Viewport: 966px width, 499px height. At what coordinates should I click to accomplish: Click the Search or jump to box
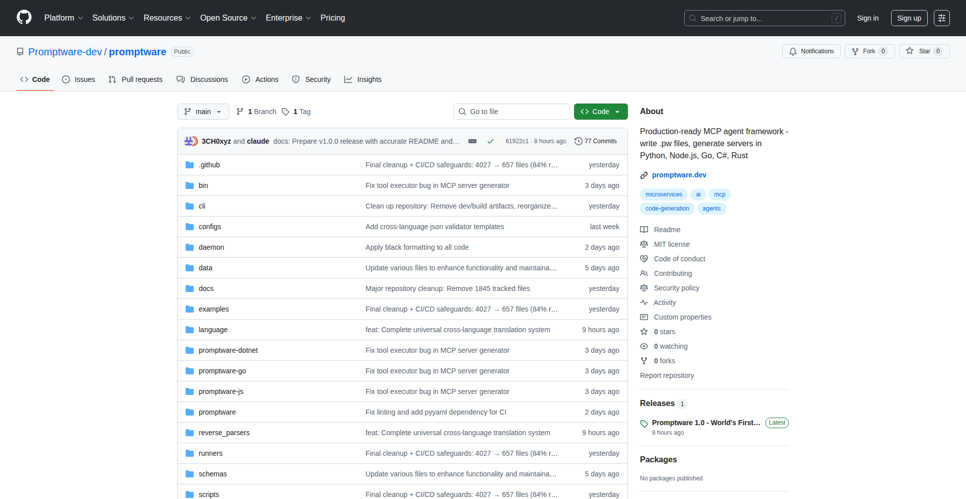click(764, 18)
